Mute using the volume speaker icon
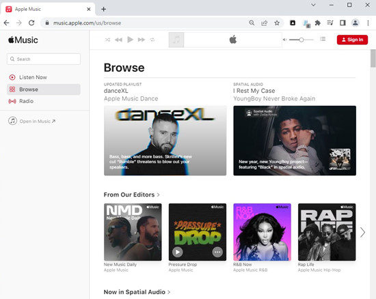 [x=284, y=40]
